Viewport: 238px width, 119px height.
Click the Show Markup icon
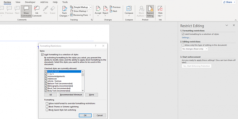pyautogui.click(x=71, y=11)
